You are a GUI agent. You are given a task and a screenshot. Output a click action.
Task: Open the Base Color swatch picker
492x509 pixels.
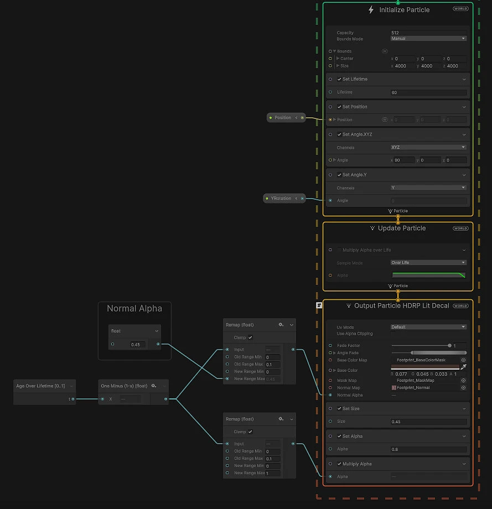[425, 367]
